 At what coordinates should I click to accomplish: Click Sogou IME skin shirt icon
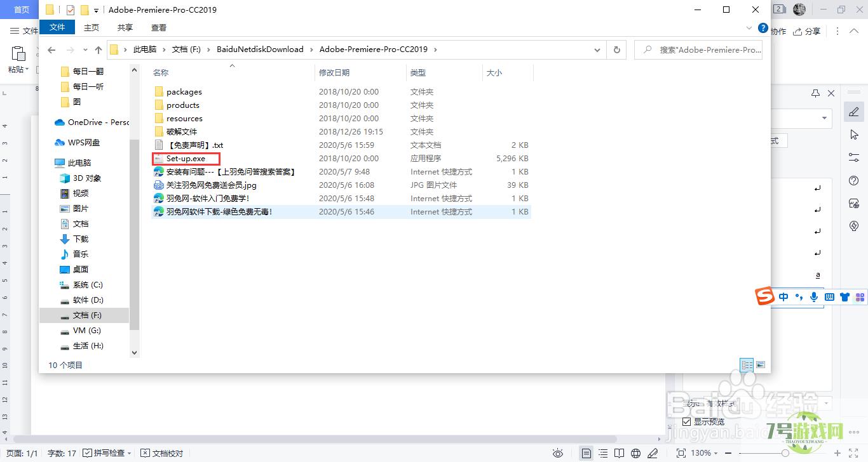pyautogui.click(x=844, y=297)
